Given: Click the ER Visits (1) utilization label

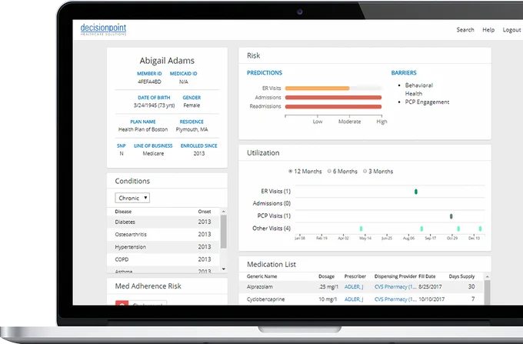Looking at the screenshot, I should click(275, 191).
